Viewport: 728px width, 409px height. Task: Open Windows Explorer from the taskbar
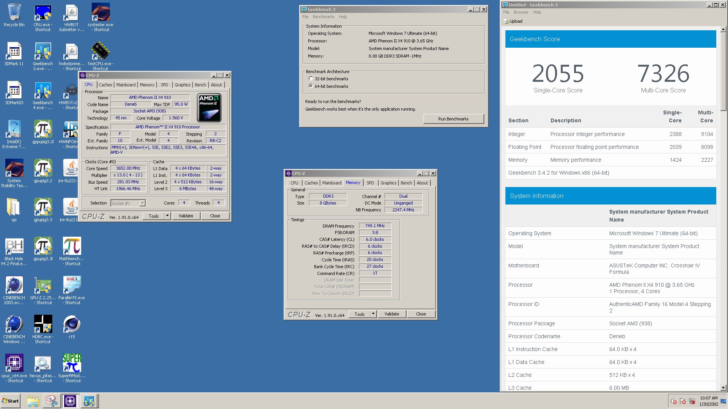click(33, 401)
